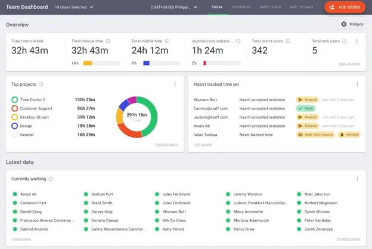Open info icon next to Total manual time
Screen dimensions: 372x249
coord(108,41)
